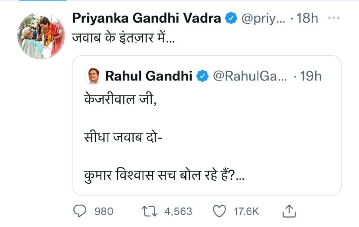The image size is (359, 227).
Task: Click the 17.6K likes count
Action: click(x=246, y=211)
